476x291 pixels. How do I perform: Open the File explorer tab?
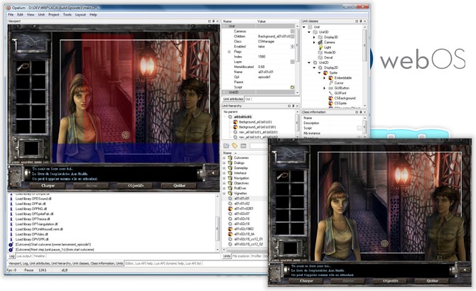tap(241, 256)
